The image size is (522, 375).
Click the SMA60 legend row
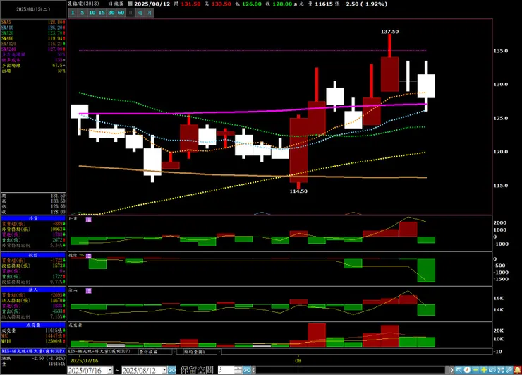(33, 38)
